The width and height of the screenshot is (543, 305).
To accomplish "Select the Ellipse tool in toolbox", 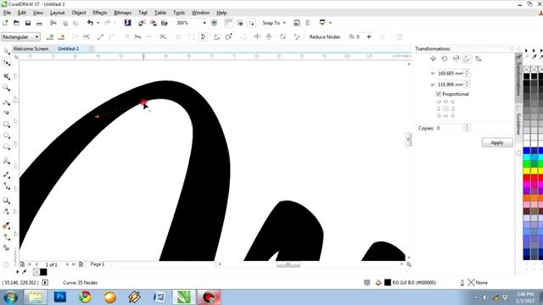I will coord(6,136).
